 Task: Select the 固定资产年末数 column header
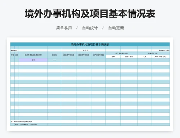[x=84, y=55]
